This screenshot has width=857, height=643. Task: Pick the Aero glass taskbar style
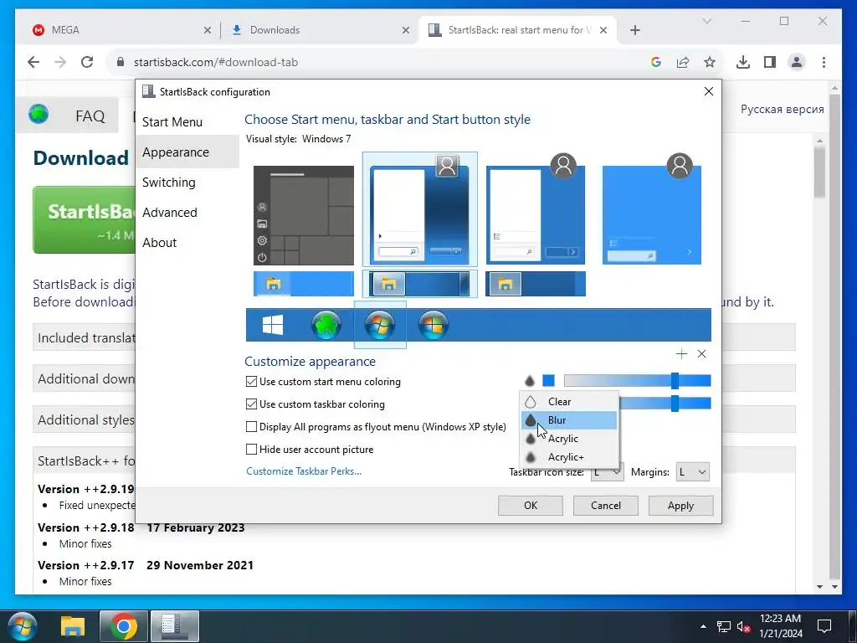(x=419, y=284)
